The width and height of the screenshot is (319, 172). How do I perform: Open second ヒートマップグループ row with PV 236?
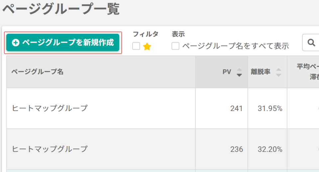tap(50, 149)
